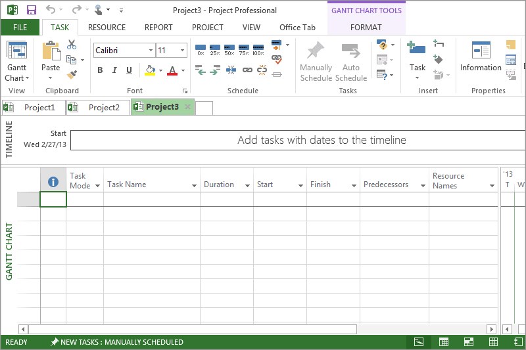Screen dimensions: 526x350
Task: Expand the font size dropdown
Action: [x=182, y=51]
